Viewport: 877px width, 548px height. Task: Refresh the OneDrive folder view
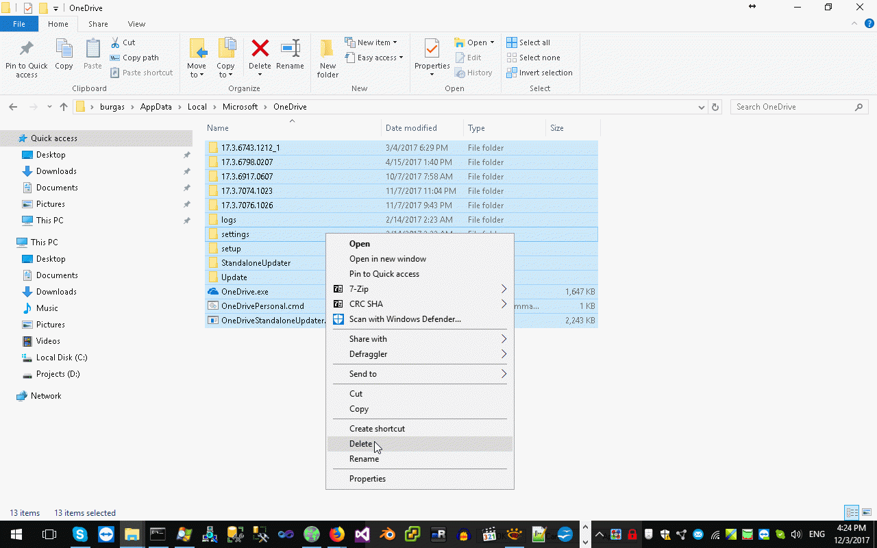[x=715, y=107]
